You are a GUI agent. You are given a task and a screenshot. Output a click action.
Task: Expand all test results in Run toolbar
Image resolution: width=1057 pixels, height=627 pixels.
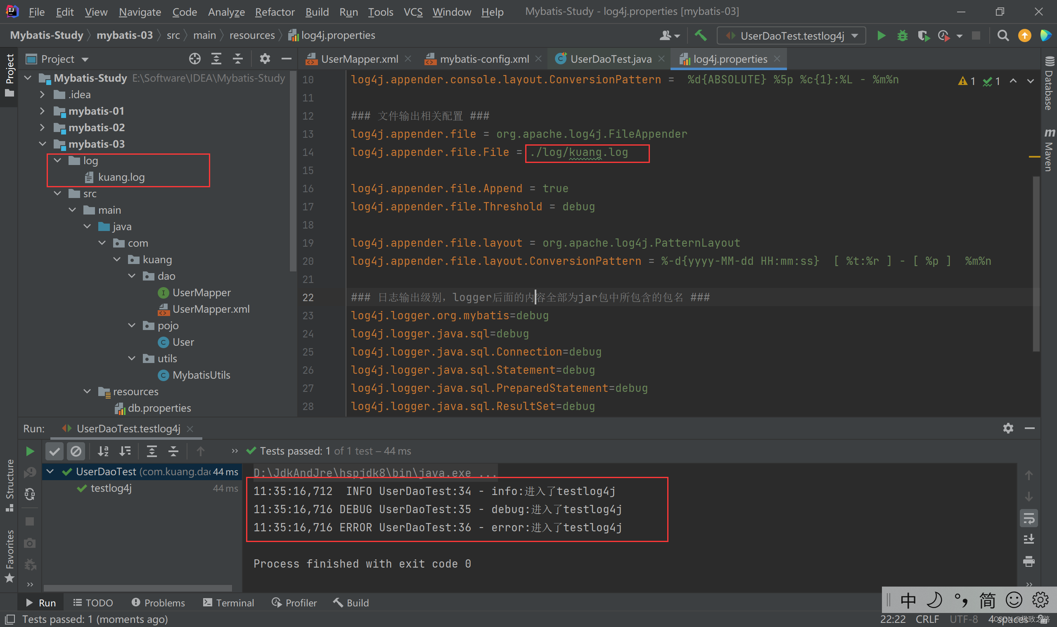point(152,451)
